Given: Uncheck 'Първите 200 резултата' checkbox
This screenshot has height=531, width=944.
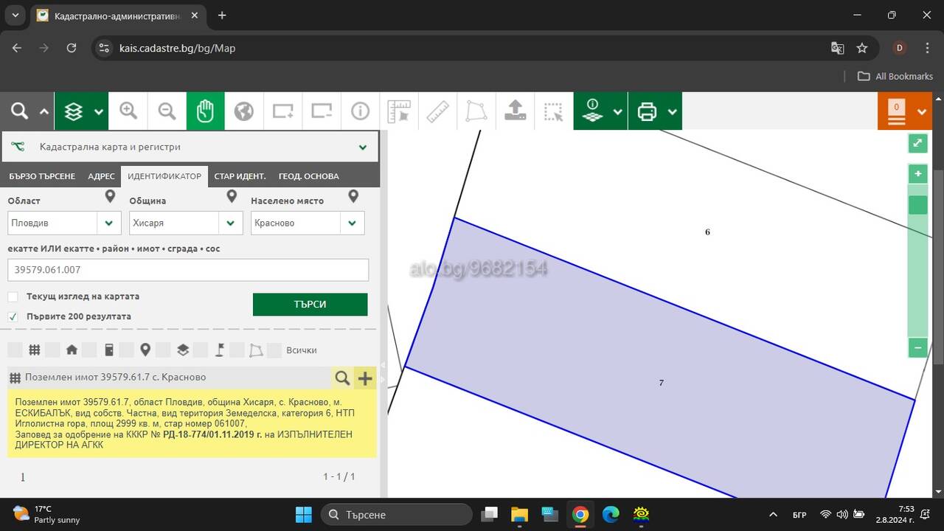Looking at the screenshot, I should click(13, 316).
